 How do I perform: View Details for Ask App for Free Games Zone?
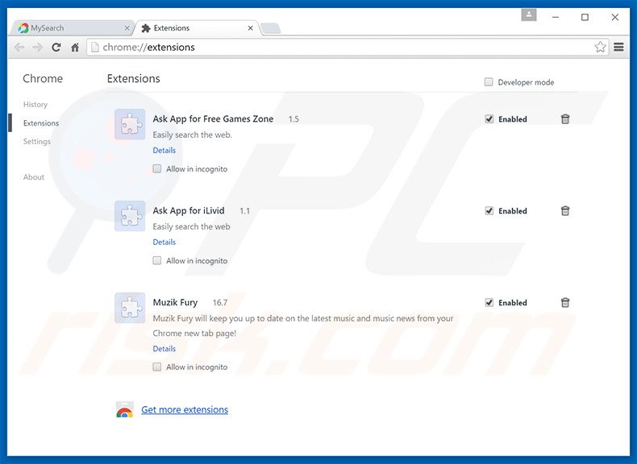[164, 150]
